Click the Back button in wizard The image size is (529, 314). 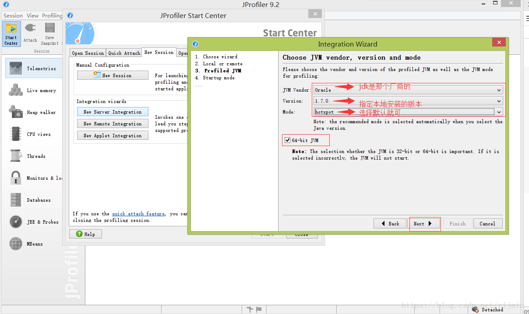pyautogui.click(x=390, y=224)
